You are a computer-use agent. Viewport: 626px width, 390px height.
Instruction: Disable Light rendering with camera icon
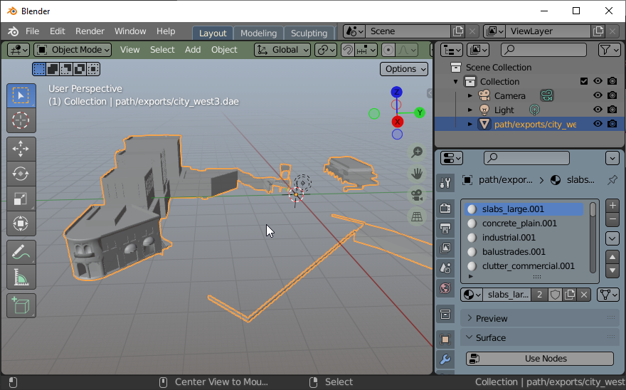pyautogui.click(x=612, y=110)
